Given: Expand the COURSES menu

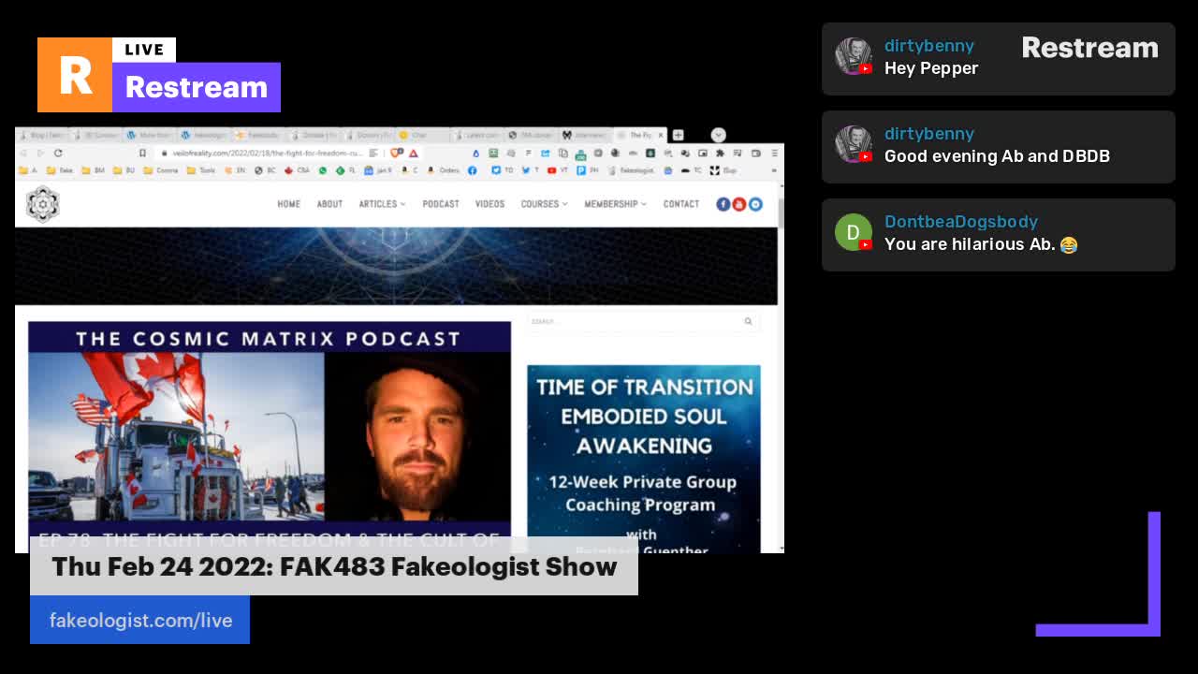Looking at the screenshot, I should pyautogui.click(x=544, y=204).
